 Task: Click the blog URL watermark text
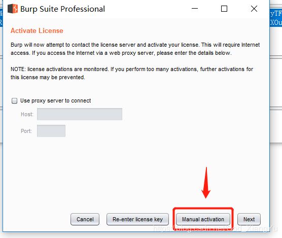pos(216,228)
